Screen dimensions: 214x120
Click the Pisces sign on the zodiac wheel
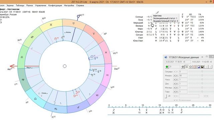[x=106, y=52]
